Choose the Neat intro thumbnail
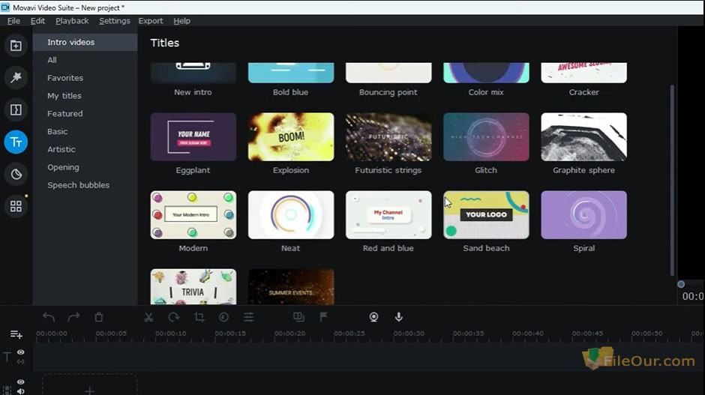 click(291, 215)
